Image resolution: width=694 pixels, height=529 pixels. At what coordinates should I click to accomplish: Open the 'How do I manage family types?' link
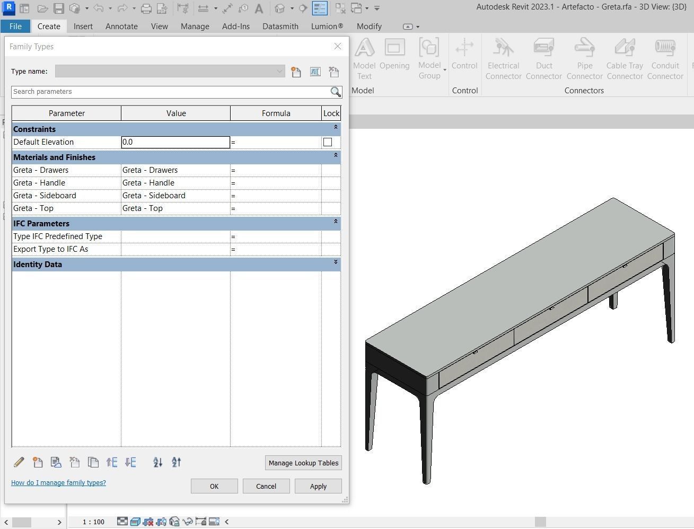pos(58,483)
